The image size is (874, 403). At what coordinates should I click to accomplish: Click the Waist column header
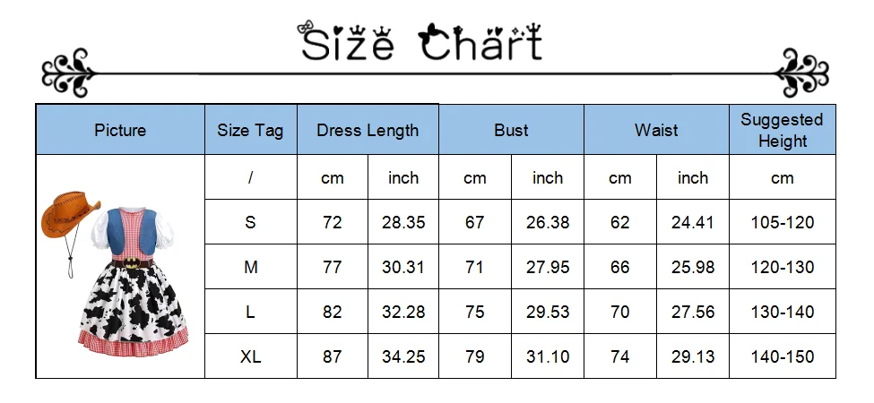pos(656,131)
